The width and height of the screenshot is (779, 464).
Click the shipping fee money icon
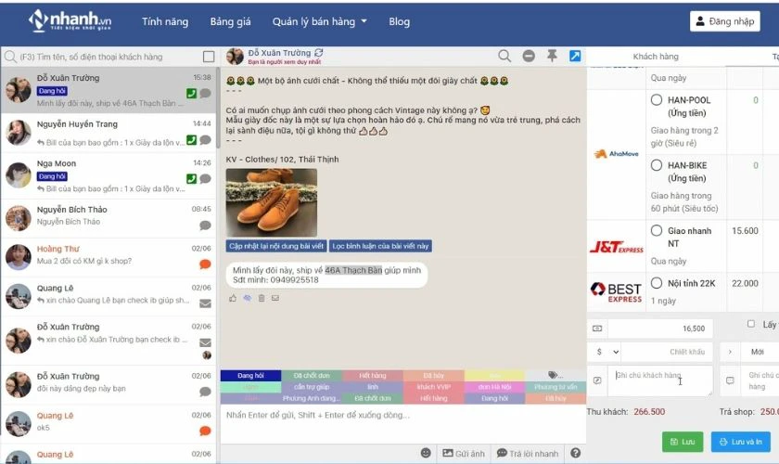(x=597, y=329)
